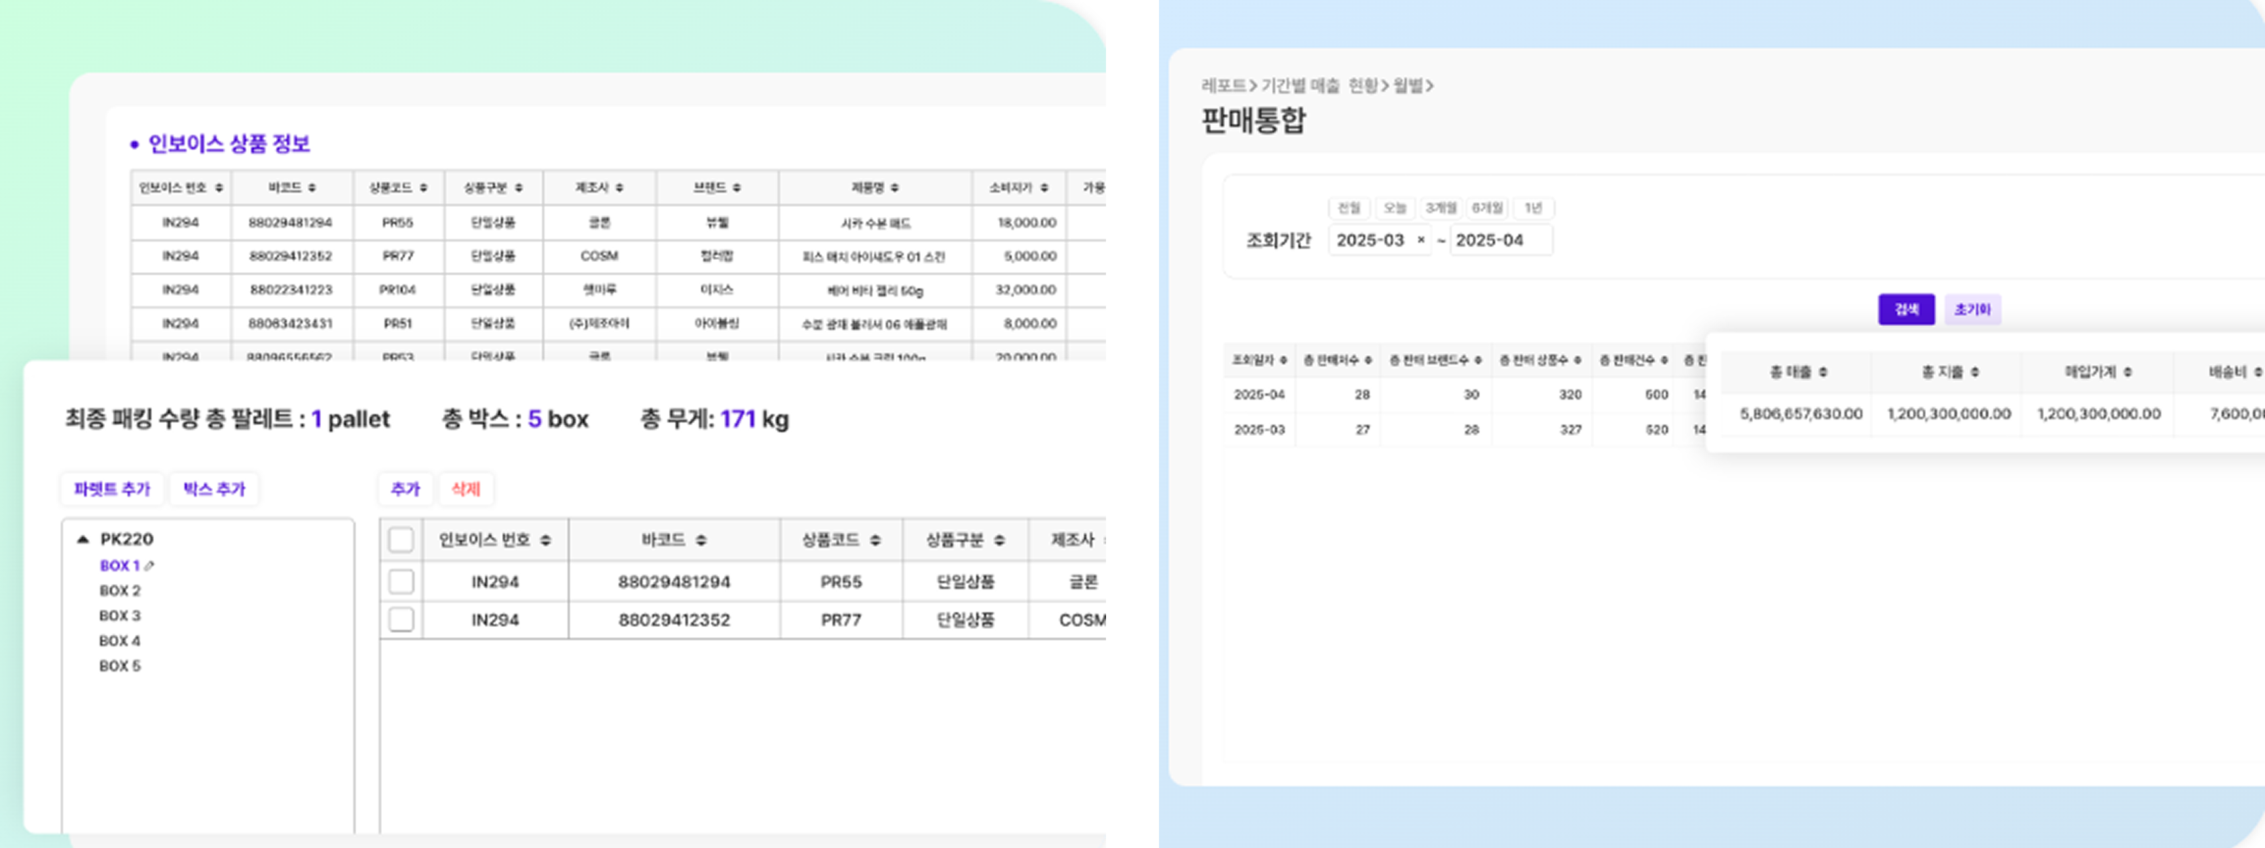The height and width of the screenshot is (848, 2265).
Task: Clear the 2025-03 start date with X
Action: pyautogui.click(x=1421, y=240)
